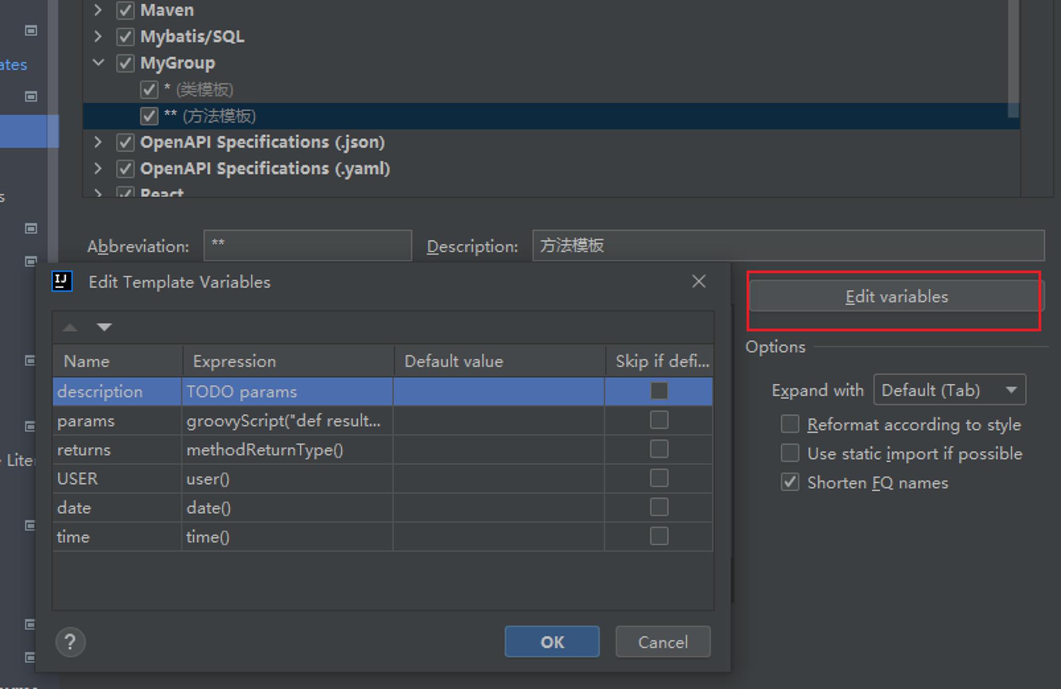Click the methodReturnType() expression cell
The height and width of the screenshot is (689, 1061).
tap(288, 450)
